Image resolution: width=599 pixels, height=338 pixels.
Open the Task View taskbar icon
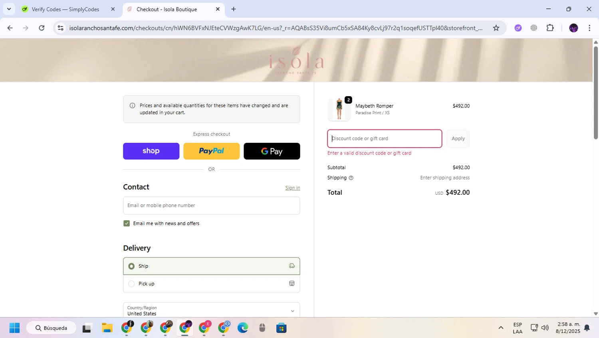pos(87,328)
